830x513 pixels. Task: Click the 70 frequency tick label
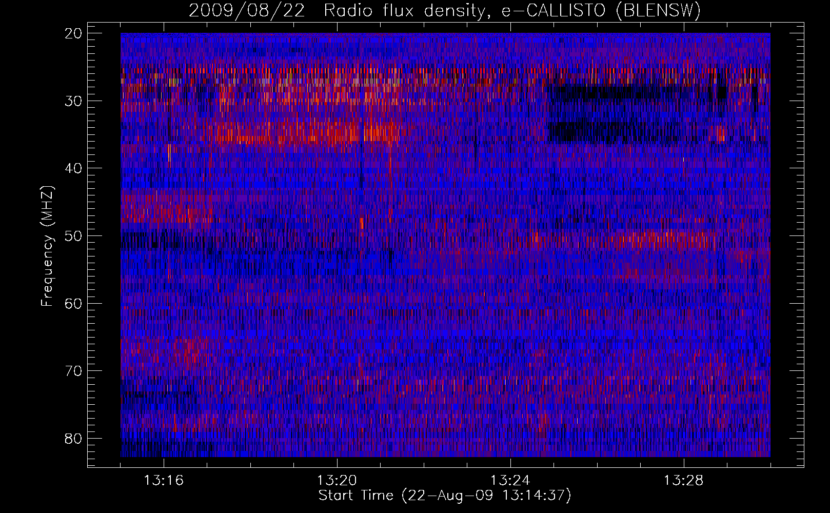[x=73, y=371]
